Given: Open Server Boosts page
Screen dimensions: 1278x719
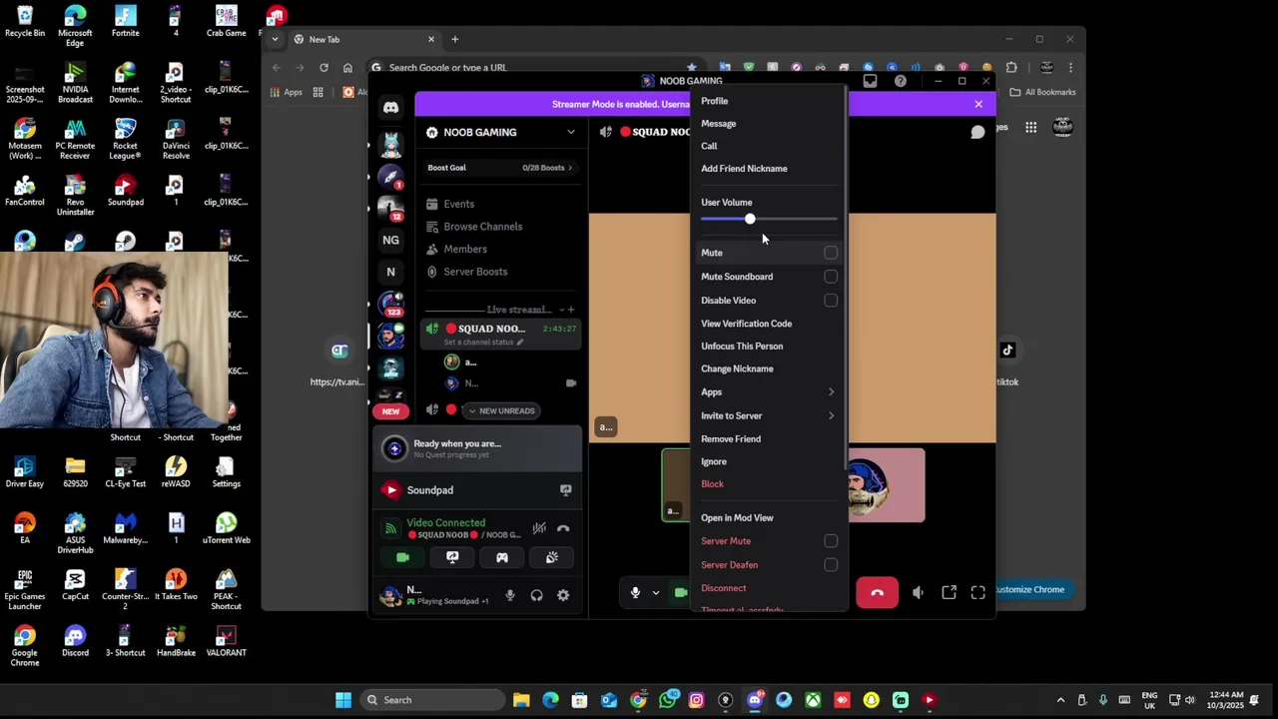Looking at the screenshot, I should (499, 272).
